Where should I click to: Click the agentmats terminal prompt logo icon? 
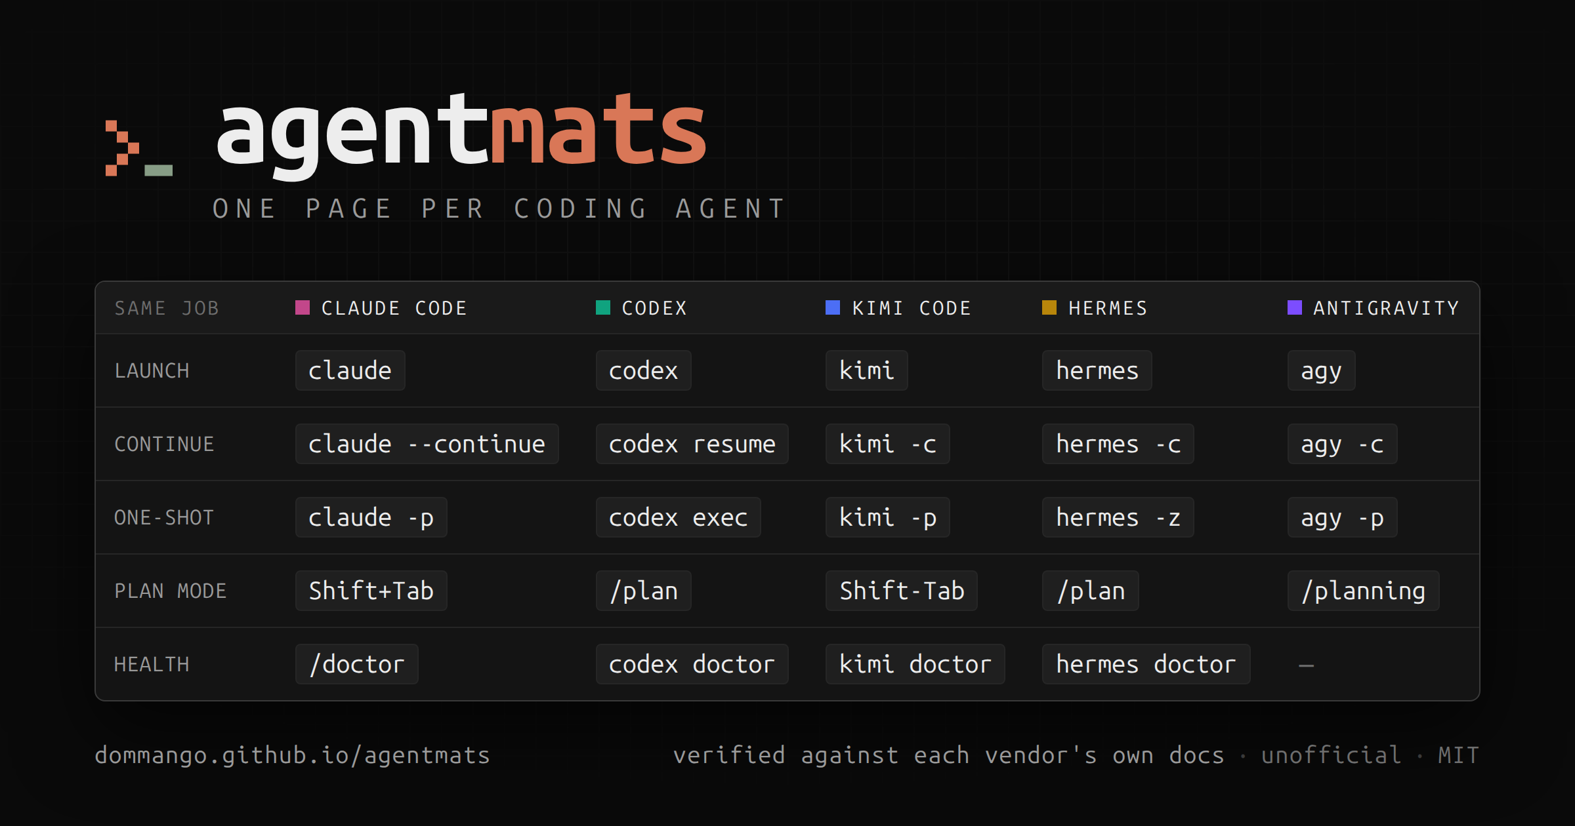coord(139,148)
